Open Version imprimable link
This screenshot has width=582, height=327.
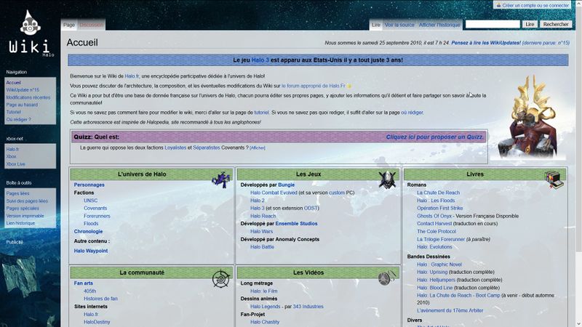[x=25, y=216]
